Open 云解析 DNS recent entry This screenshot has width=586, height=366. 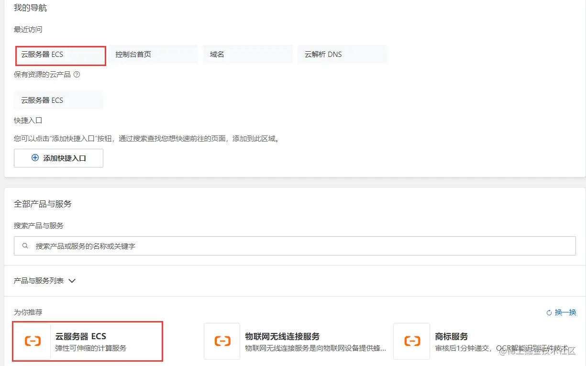[342, 55]
